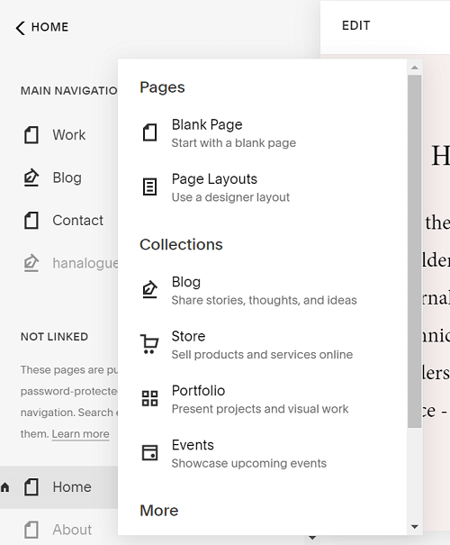This screenshot has width=450, height=545.
Task: Click the Blog collection pen icon
Action: click(x=150, y=289)
